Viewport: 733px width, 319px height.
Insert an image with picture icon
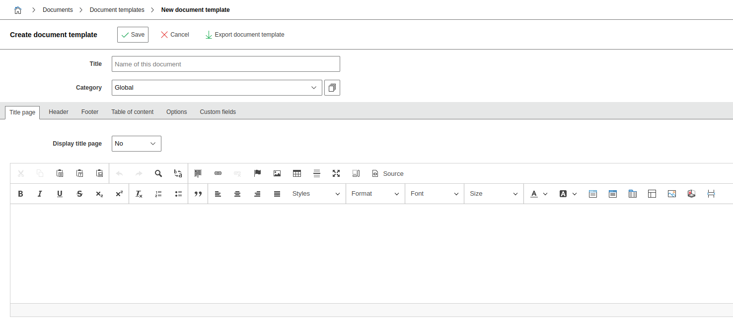277,173
